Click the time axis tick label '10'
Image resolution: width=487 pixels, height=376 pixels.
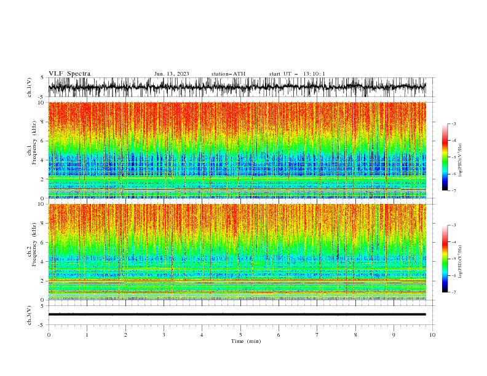point(432,335)
